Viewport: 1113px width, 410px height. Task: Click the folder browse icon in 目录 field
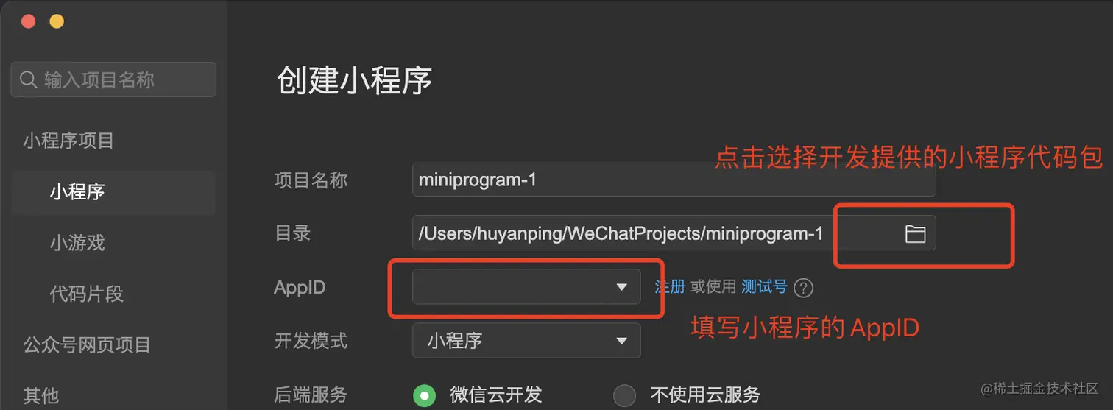[914, 234]
